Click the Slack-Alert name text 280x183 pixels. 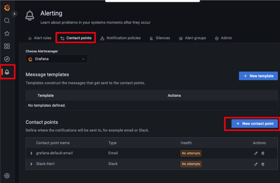click(45, 164)
